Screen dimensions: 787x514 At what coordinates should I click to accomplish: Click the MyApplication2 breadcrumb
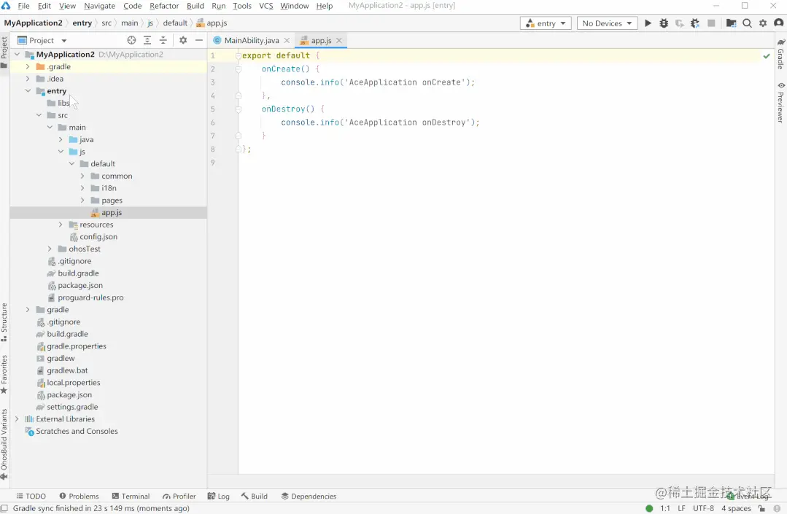coord(33,23)
